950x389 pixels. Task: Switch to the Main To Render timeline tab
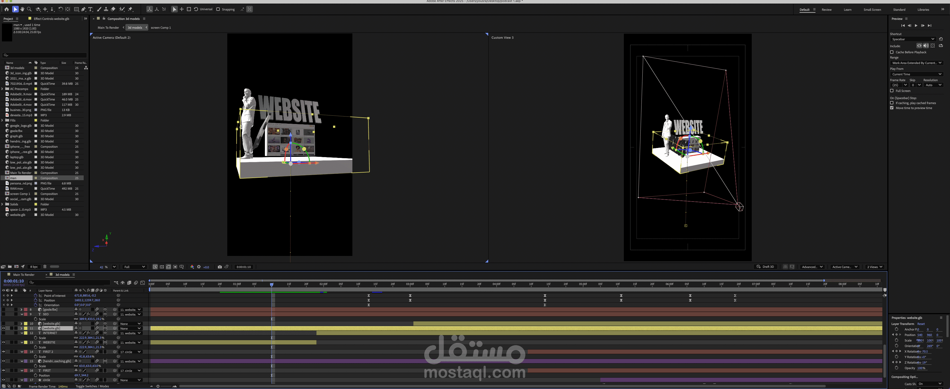23,275
